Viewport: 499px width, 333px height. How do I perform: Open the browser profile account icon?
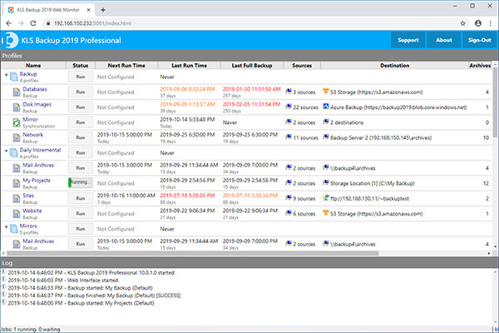click(478, 23)
